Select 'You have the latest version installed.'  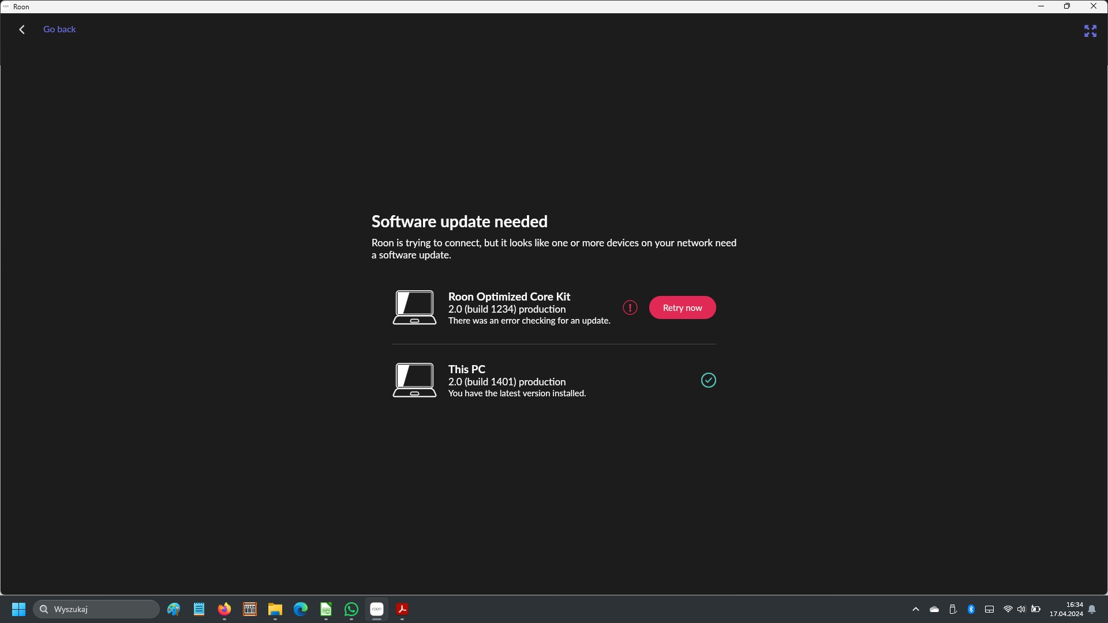517,393
